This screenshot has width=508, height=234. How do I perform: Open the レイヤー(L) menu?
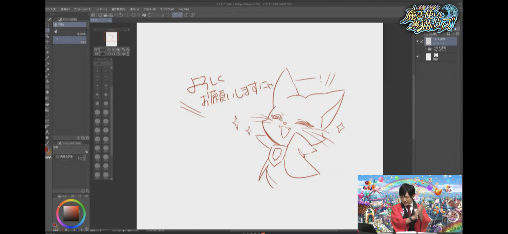click(101, 9)
